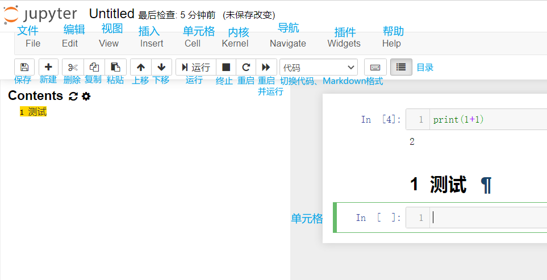Paste cells below icon
The image size is (547, 280).
click(x=115, y=67)
